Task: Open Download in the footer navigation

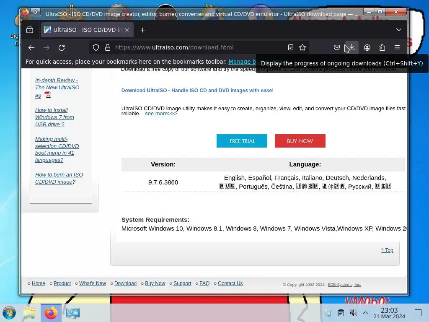Action: 125,283
